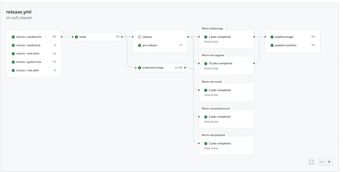Click the fullscreen icon for the workflow graph
This screenshot has height=172, width=343.
point(311,162)
